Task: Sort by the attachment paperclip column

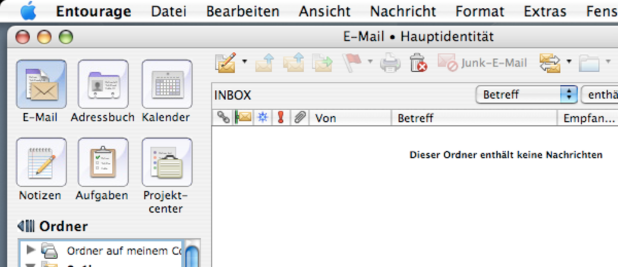Action: (300, 118)
